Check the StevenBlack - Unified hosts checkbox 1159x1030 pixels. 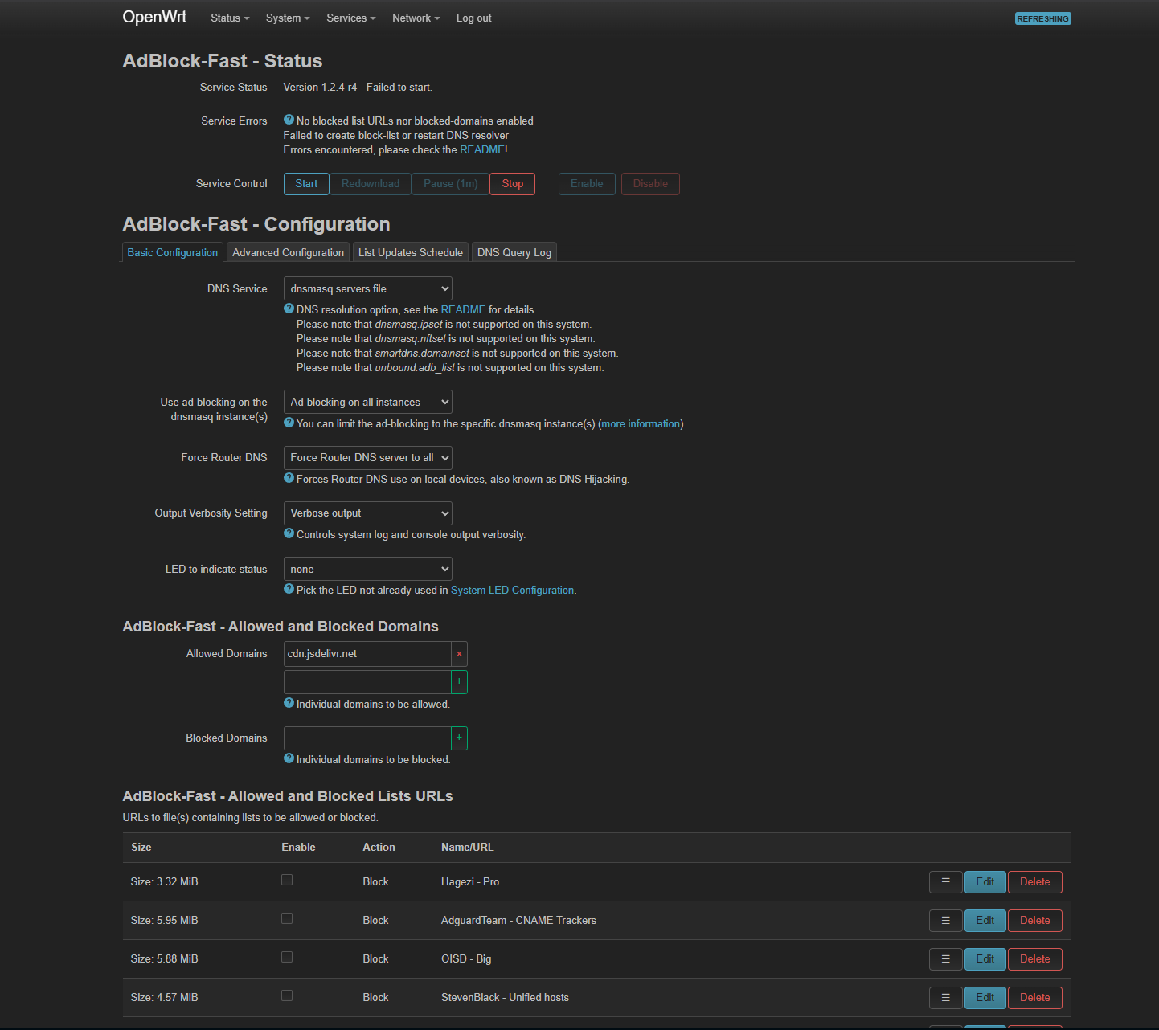pos(287,996)
